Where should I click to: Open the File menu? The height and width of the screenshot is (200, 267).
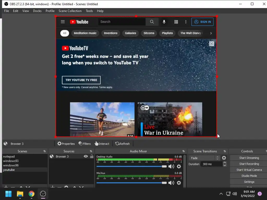click(7, 11)
